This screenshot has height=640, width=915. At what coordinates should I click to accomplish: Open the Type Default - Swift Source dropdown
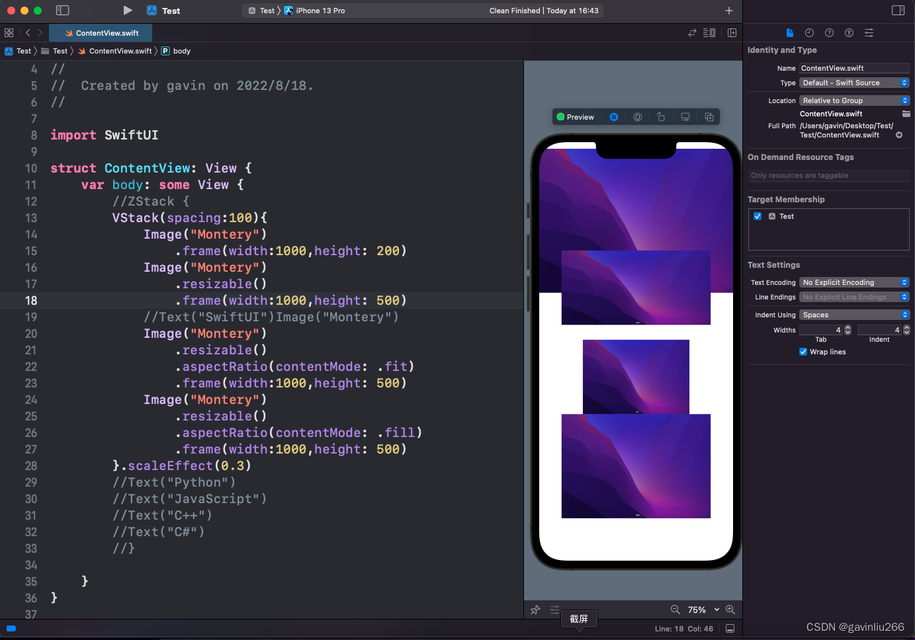(854, 83)
